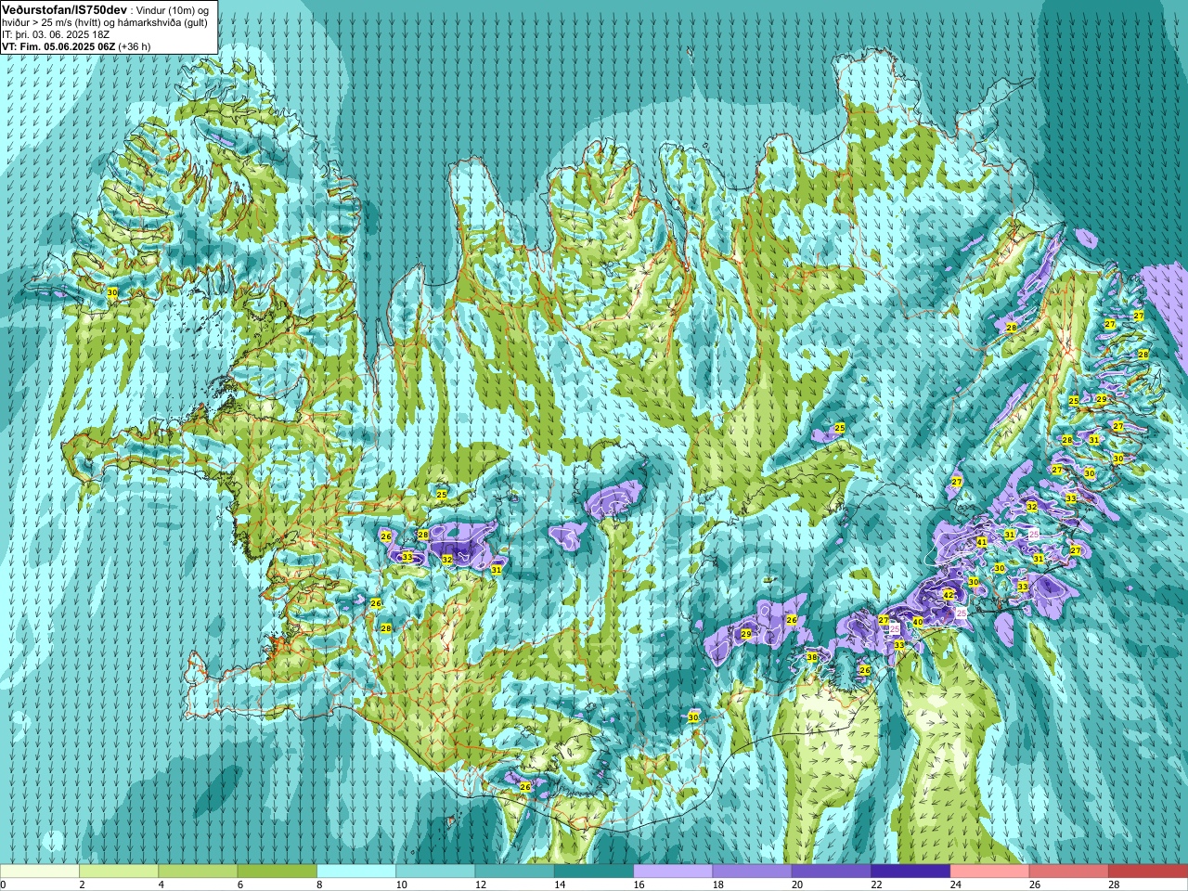The height and width of the screenshot is (891, 1188).
Task: Click scale tick label "4" on the color bar
Action: pos(161,885)
